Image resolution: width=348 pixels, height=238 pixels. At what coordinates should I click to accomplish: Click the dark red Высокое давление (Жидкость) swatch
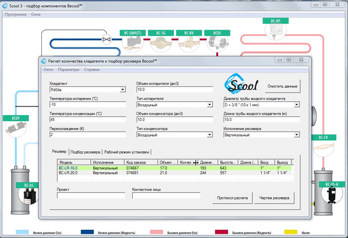(x=222, y=232)
